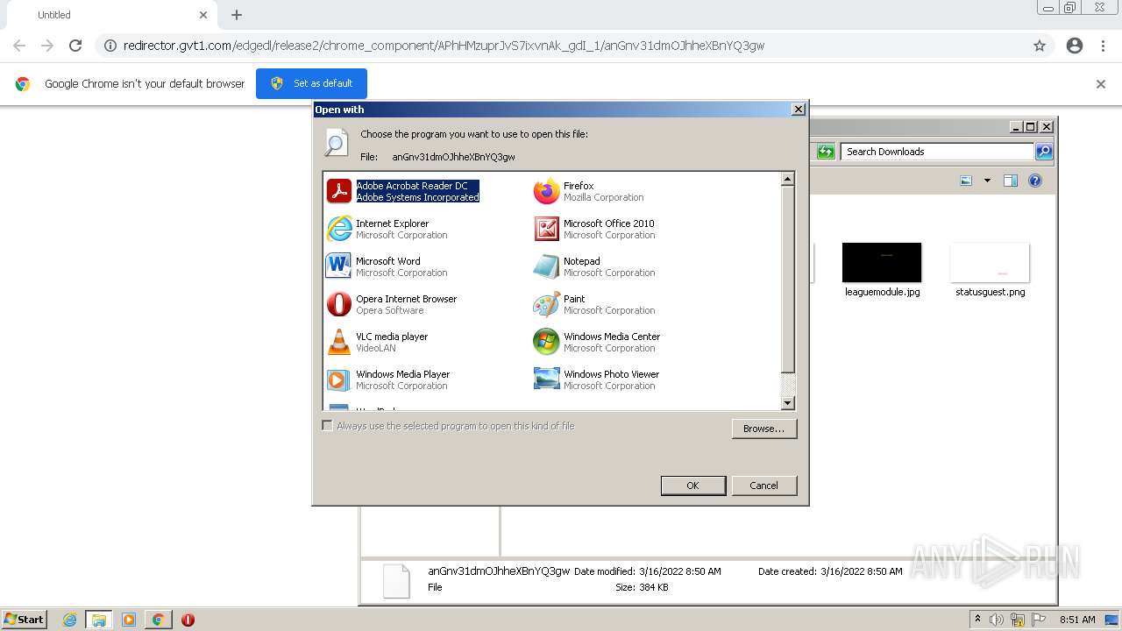This screenshot has width=1122, height=631.
Task: Expand the Explorer views dropdown arrow
Action: [x=987, y=181]
